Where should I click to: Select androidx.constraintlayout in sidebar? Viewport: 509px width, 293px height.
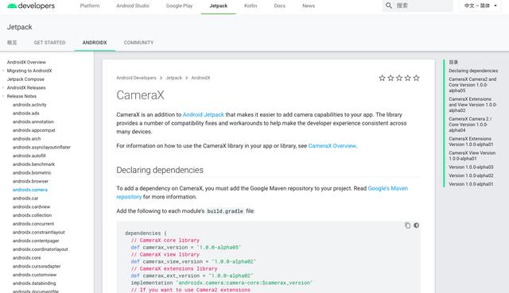coord(39,232)
